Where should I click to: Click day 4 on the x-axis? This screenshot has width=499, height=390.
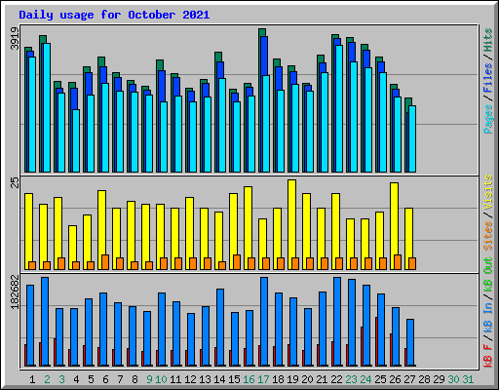coord(76,379)
